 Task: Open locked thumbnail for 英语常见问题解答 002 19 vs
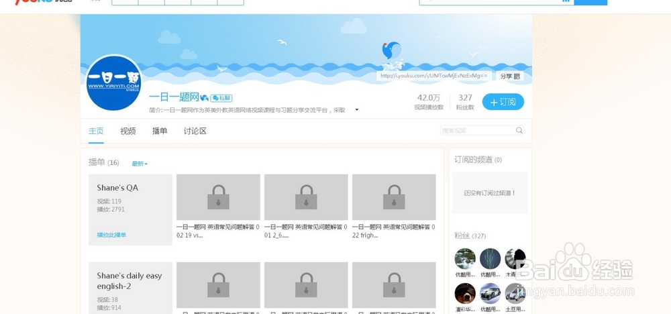218,197
